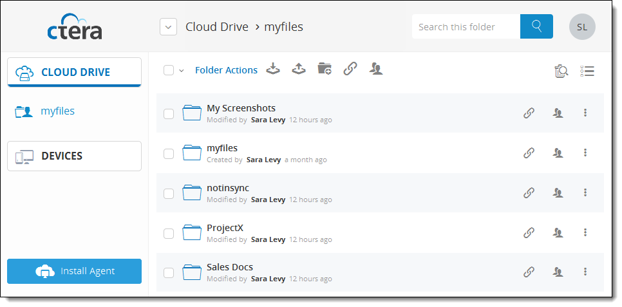Open the Devices tab in the sidebar

click(x=74, y=156)
